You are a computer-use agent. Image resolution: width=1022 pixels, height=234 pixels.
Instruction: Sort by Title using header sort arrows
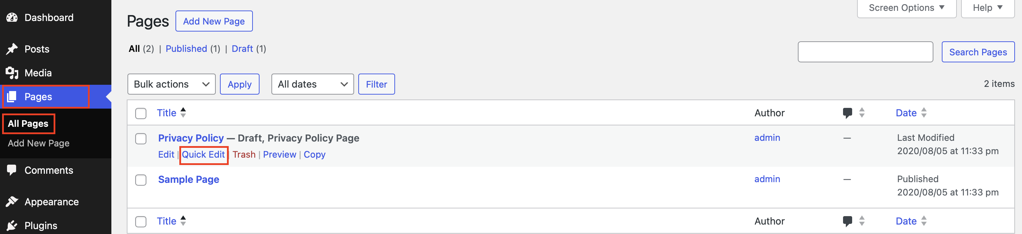point(183,113)
